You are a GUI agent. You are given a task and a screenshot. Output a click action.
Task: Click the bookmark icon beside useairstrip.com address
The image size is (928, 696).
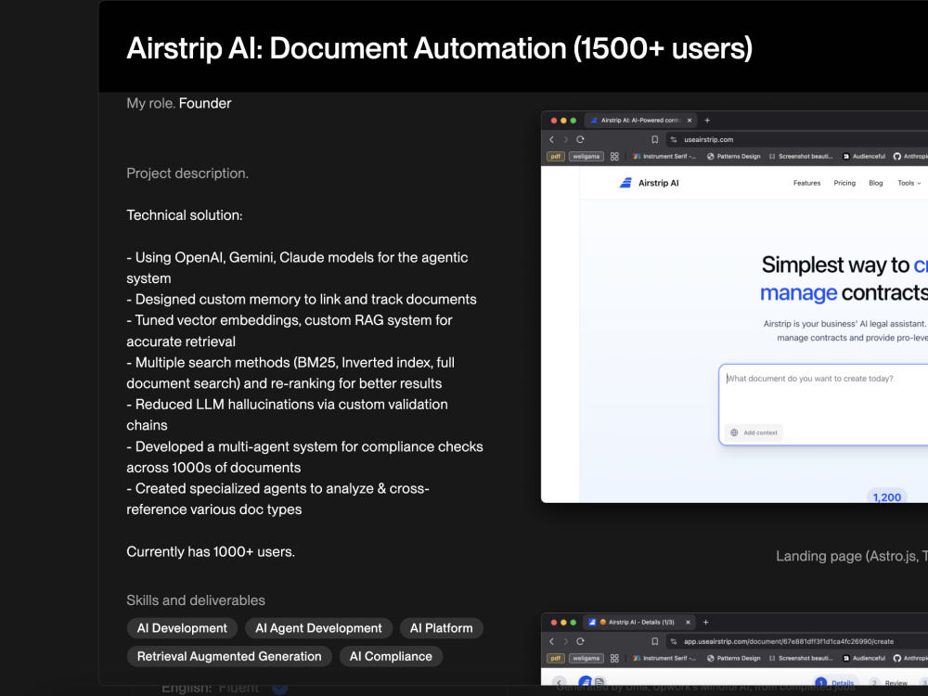[654, 140]
